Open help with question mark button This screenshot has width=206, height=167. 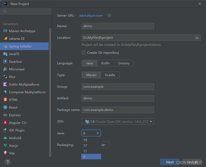click(x=8, y=162)
